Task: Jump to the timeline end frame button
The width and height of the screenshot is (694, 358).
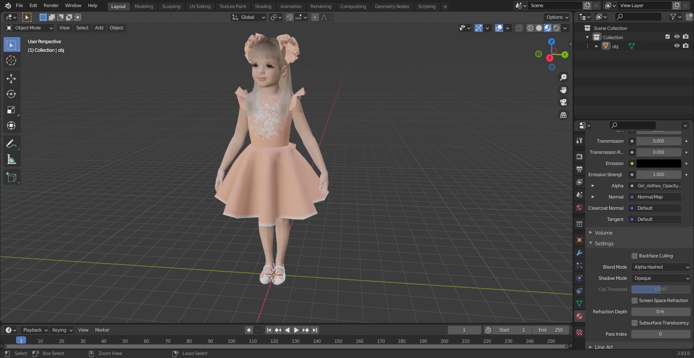Action: pyautogui.click(x=315, y=330)
